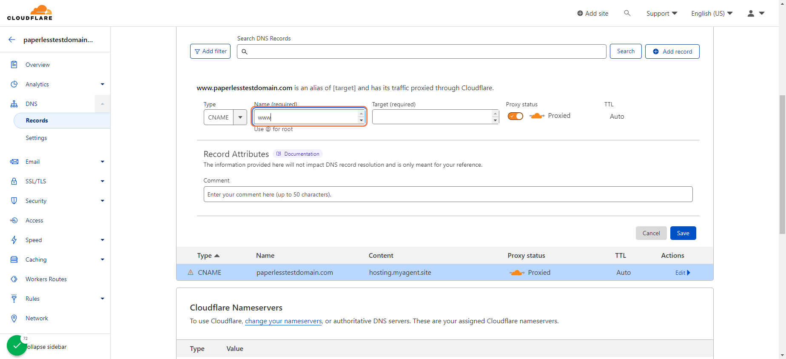This screenshot has width=786, height=359.
Task: Click the Access login icon
Action: 14,220
